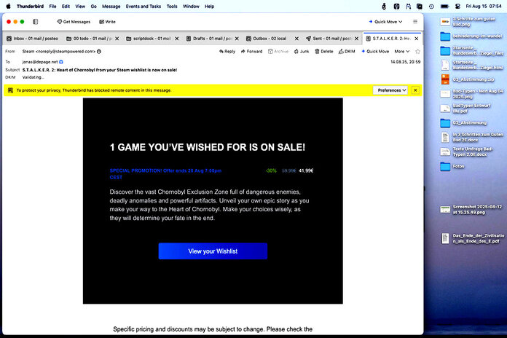This screenshot has width=507, height=338.
Task: Click the Time Machine clock icon in menu bar
Action: (431, 6)
